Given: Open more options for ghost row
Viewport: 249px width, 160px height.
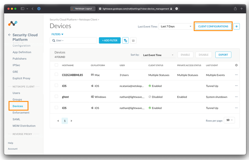Looking at the screenshot, I should point(236,97).
